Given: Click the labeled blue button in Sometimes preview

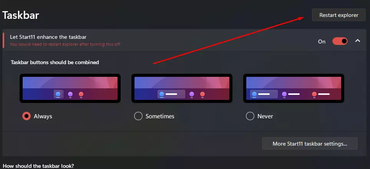Looking at the screenshot, I should tap(171, 94).
